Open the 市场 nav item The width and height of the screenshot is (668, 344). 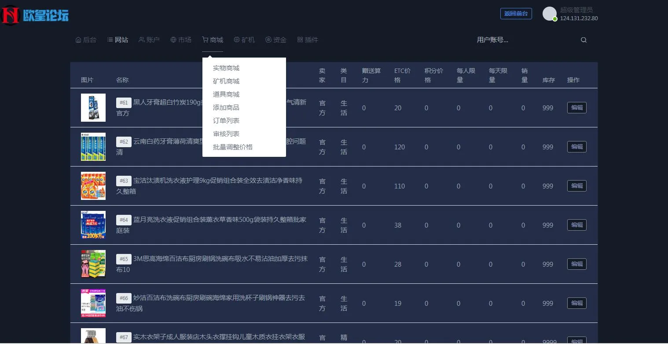(x=181, y=40)
